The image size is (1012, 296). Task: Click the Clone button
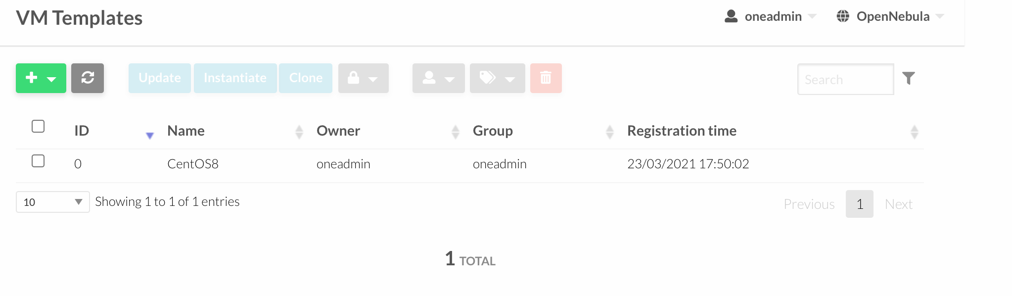point(306,78)
